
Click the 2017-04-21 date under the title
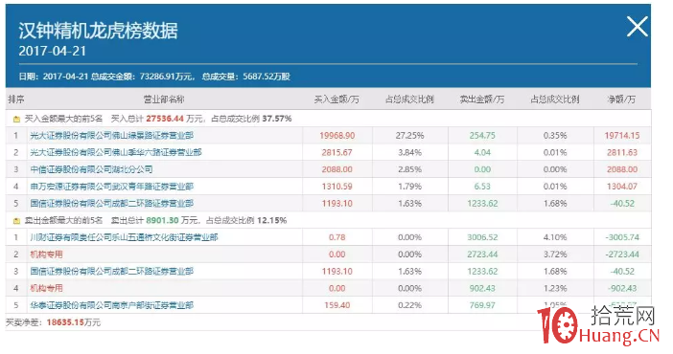pos(53,51)
